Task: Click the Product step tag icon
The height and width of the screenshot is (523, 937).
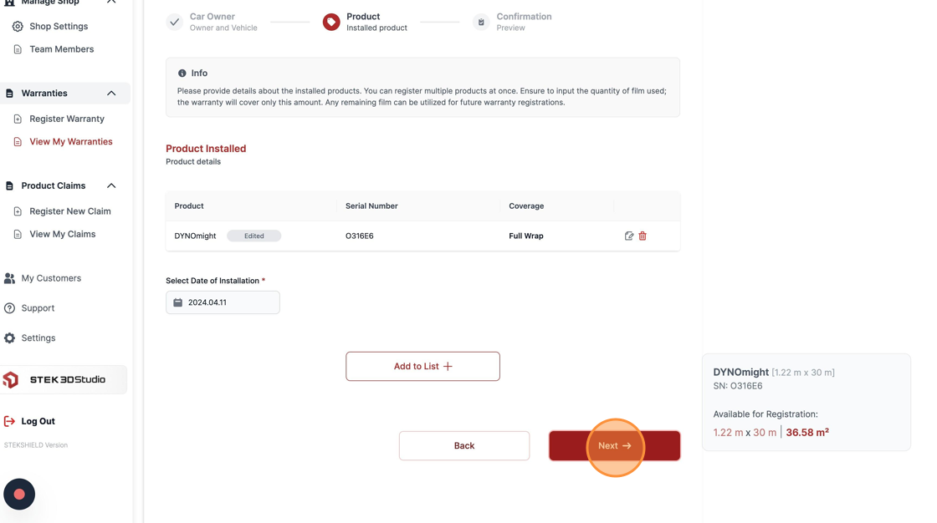Action: coord(331,22)
